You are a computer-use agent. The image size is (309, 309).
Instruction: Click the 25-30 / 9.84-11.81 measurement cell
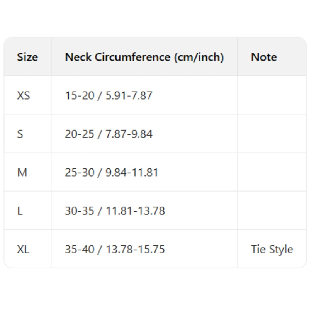pos(112,172)
